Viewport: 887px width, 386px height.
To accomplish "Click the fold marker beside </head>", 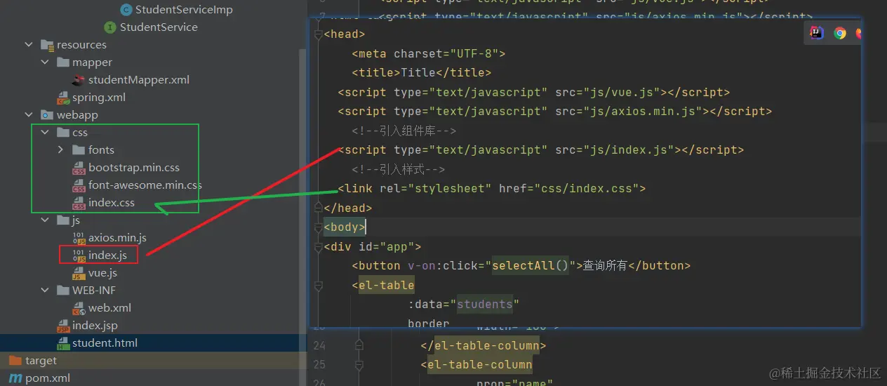I will point(319,208).
